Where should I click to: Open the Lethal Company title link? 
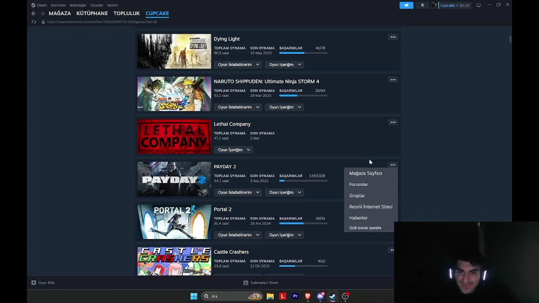(232, 124)
